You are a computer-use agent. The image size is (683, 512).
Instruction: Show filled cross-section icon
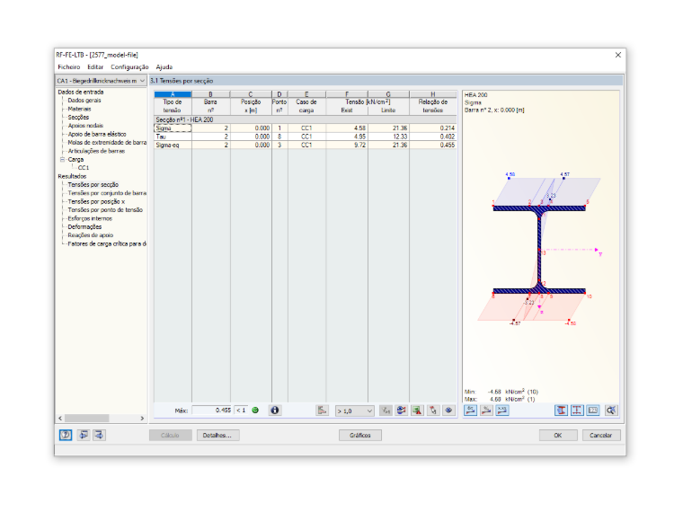[561, 410]
